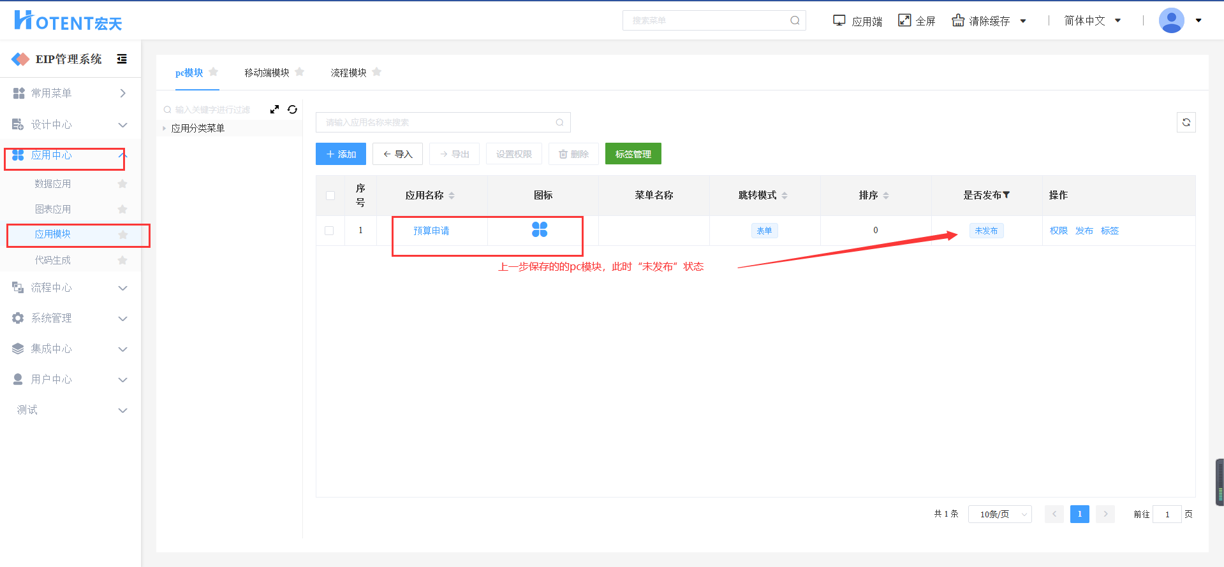Open the 10条/页 page size dropdown
This screenshot has width=1224, height=567.
tap(999, 514)
